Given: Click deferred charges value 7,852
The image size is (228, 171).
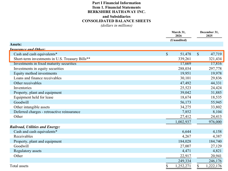Looking at the screenshot, I should point(186,112).
